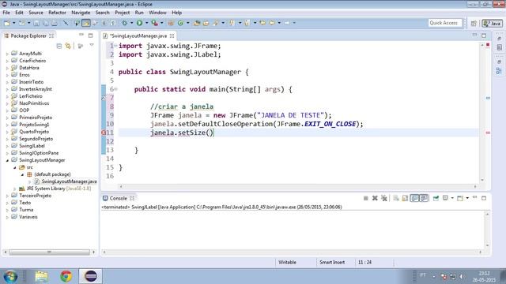Click the New Java Package icon
Viewport: 506px width, 284px height.
[171, 23]
